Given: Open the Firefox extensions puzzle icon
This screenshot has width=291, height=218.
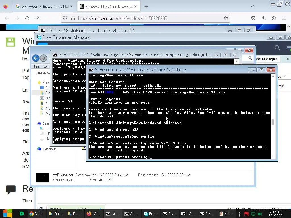Looking at the screenshot, I should pyautogui.click(x=274, y=18).
